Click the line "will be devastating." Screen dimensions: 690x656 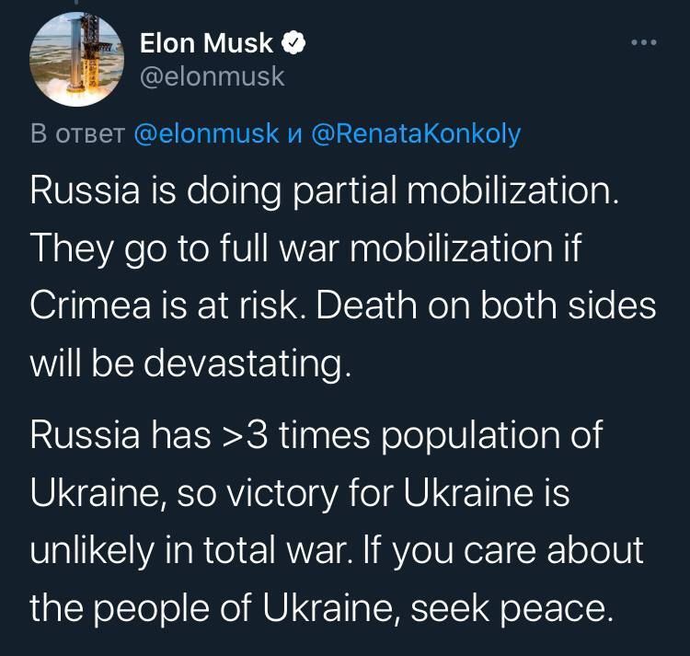pos(190,364)
